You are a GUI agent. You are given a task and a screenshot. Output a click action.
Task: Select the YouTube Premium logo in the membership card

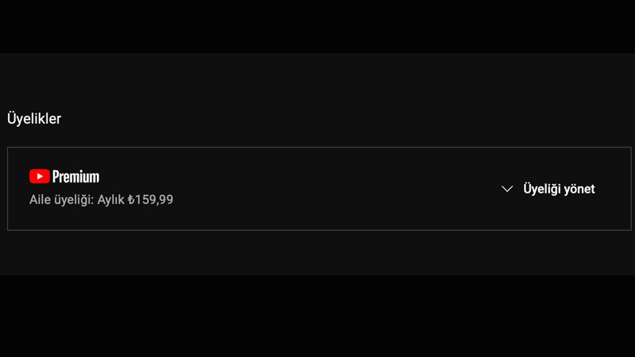click(64, 176)
